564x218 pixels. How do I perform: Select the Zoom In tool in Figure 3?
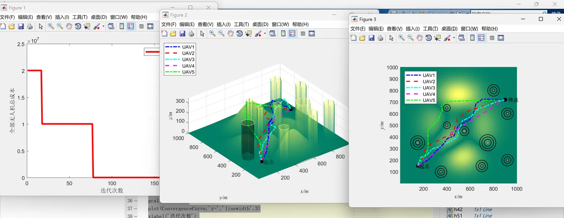[x=401, y=38]
